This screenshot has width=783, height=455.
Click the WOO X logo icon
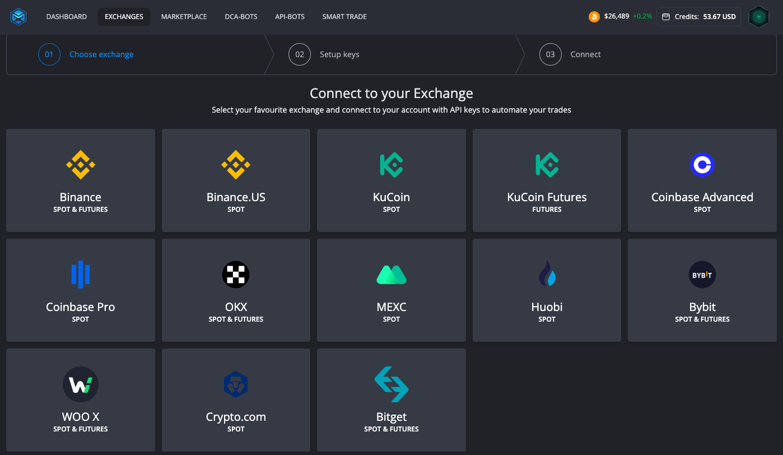(x=81, y=384)
